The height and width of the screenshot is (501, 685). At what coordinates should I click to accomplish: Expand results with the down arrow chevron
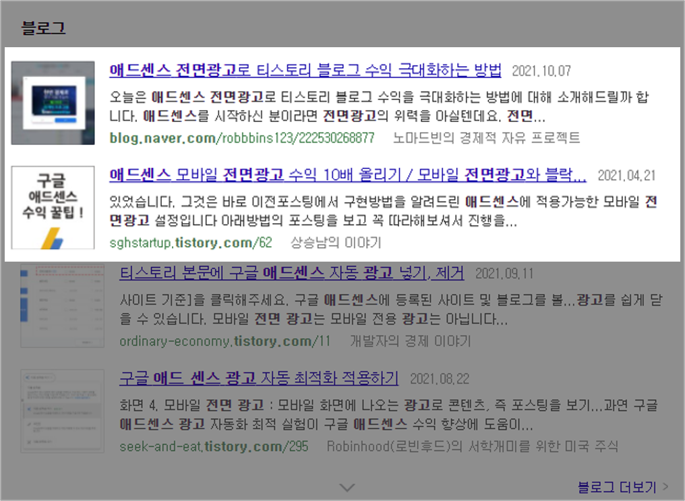point(347,487)
